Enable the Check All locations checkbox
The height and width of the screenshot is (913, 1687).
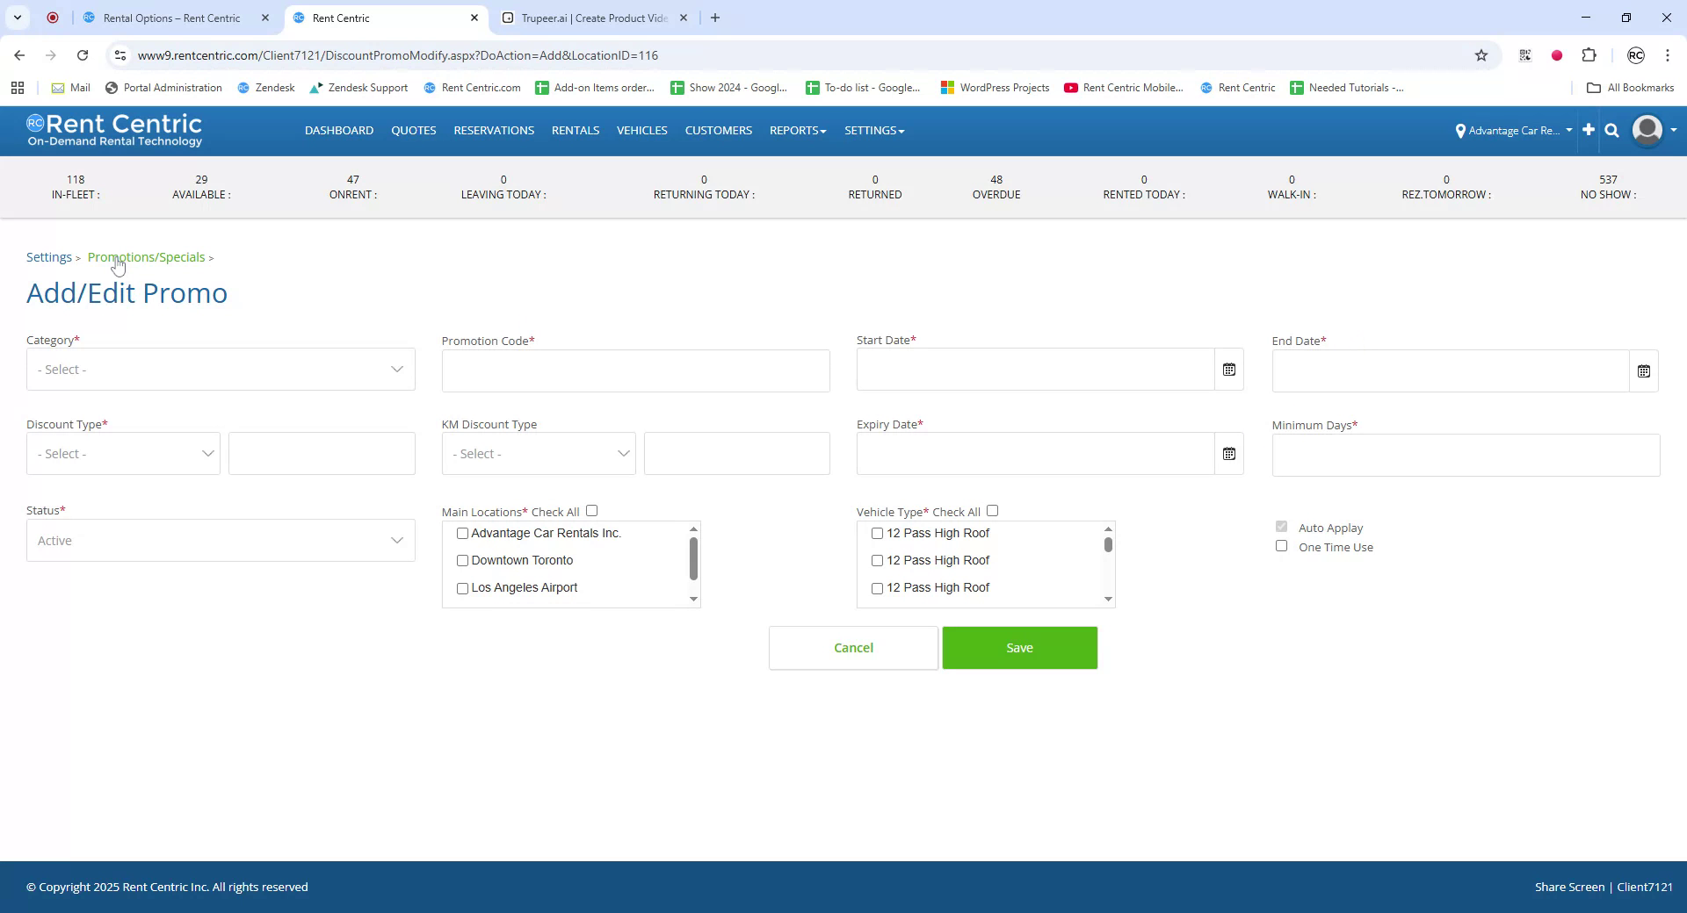point(591,510)
